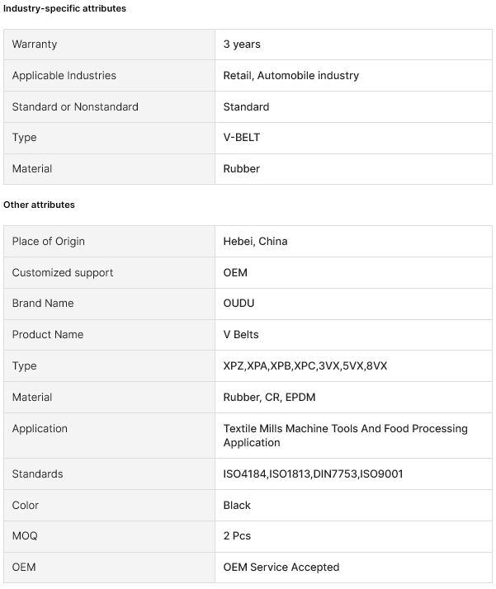Image resolution: width=496 pixels, height=589 pixels.
Task: Select the Warranty label cell
Action: pyautogui.click(x=35, y=45)
